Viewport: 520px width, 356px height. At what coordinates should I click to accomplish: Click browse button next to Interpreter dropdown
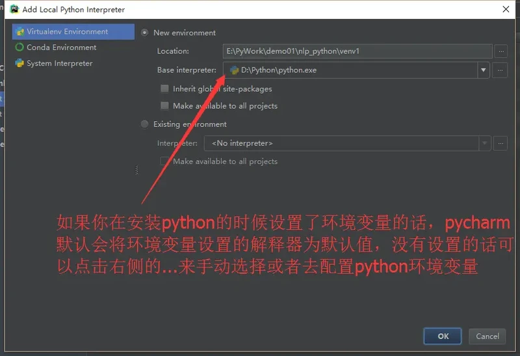tap(500, 143)
